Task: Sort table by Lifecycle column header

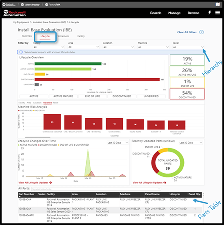Action: [x=175, y=194]
